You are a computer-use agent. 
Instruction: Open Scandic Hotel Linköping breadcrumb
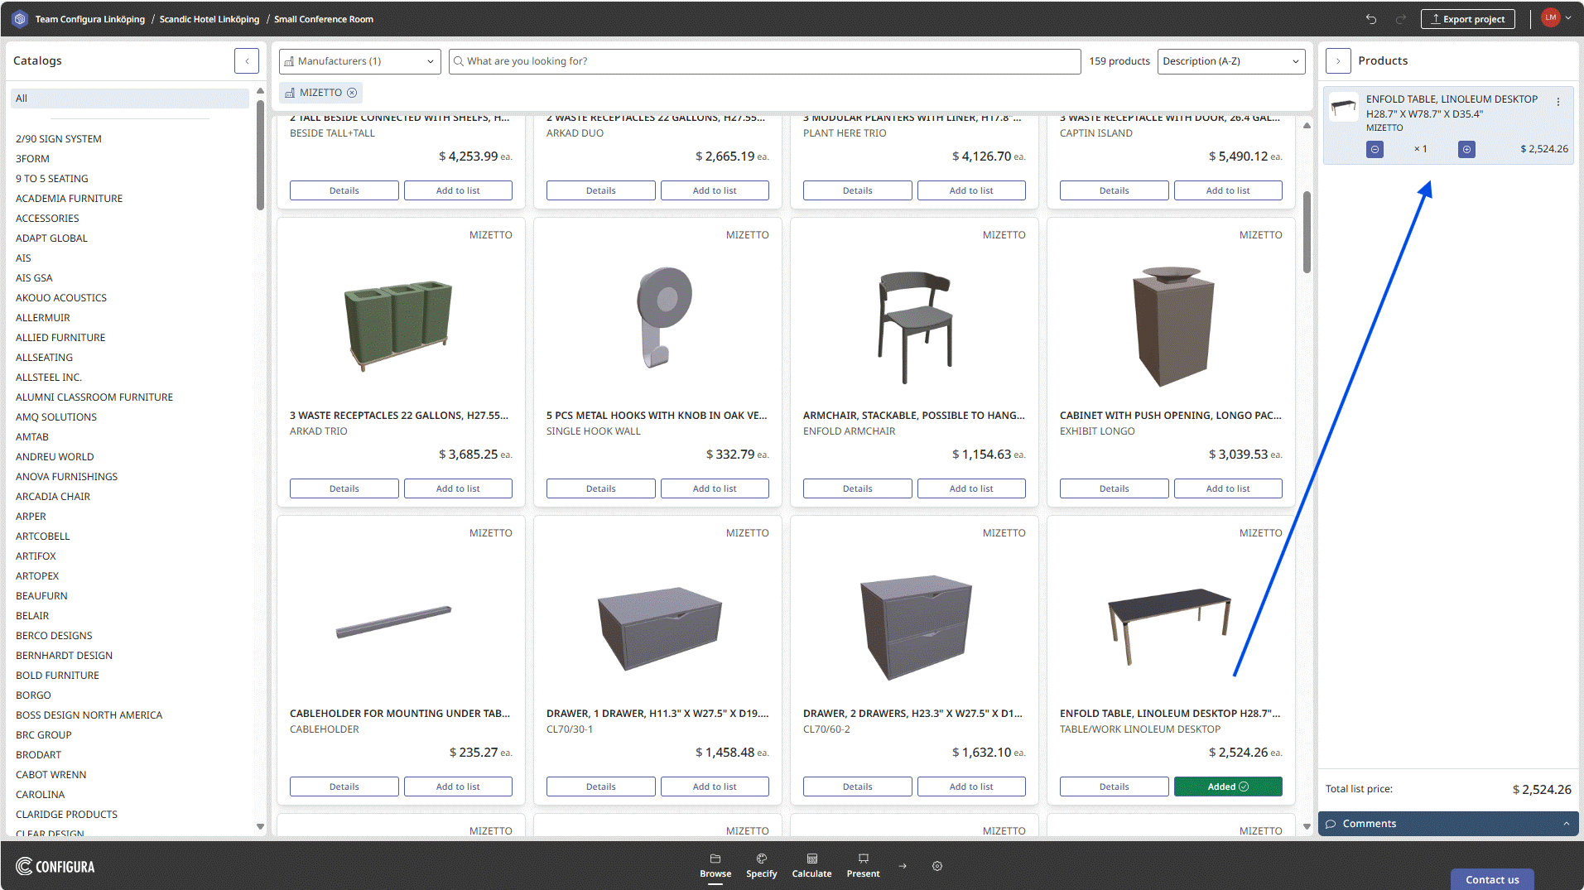point(209,19)
